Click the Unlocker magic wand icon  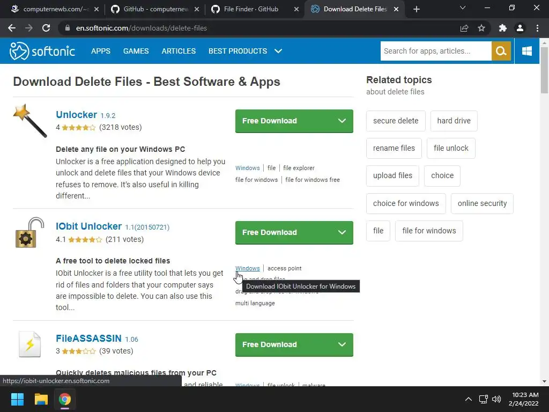coord(30,121)
